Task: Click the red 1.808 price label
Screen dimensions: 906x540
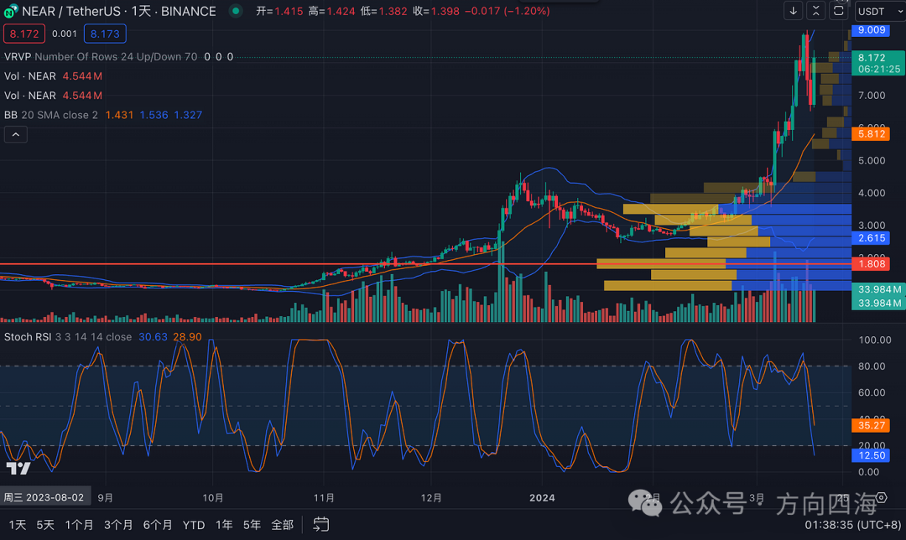Action: [x=872, y=264]
